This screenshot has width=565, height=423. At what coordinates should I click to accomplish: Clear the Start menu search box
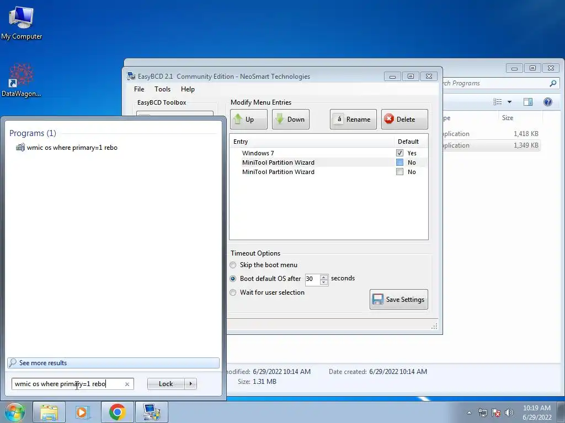(x=127, y=384)
